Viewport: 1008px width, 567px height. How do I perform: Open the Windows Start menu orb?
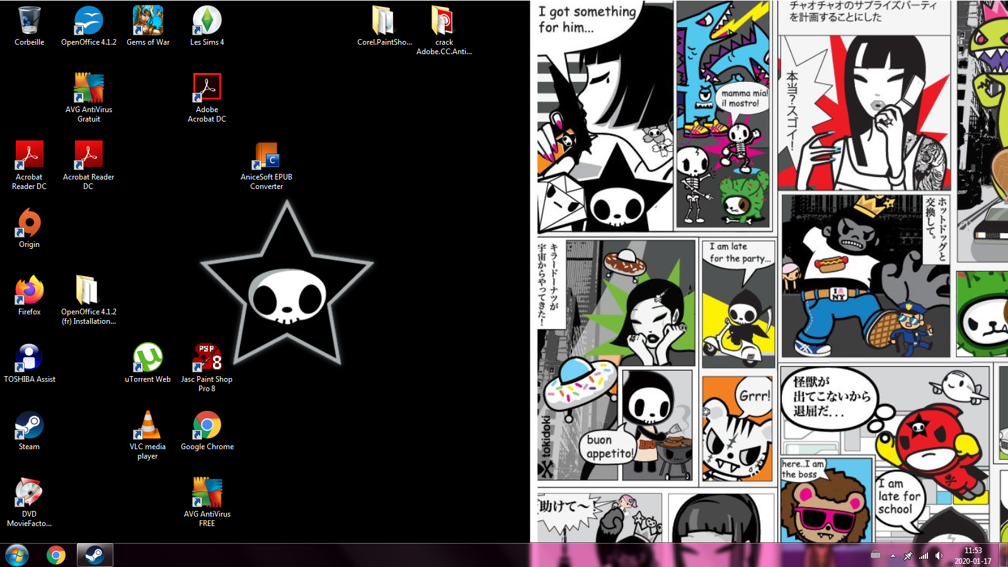[17, 555]
